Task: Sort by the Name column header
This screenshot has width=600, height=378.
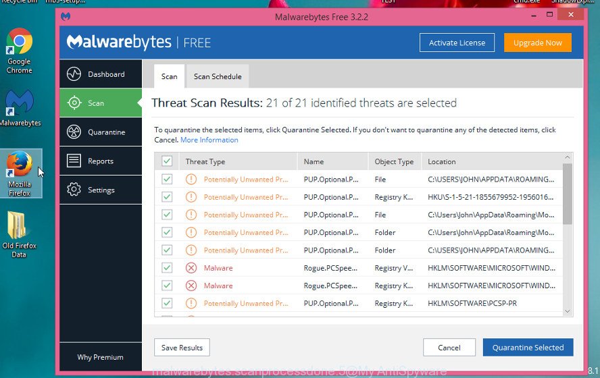Action: click(x=332, y=161)
